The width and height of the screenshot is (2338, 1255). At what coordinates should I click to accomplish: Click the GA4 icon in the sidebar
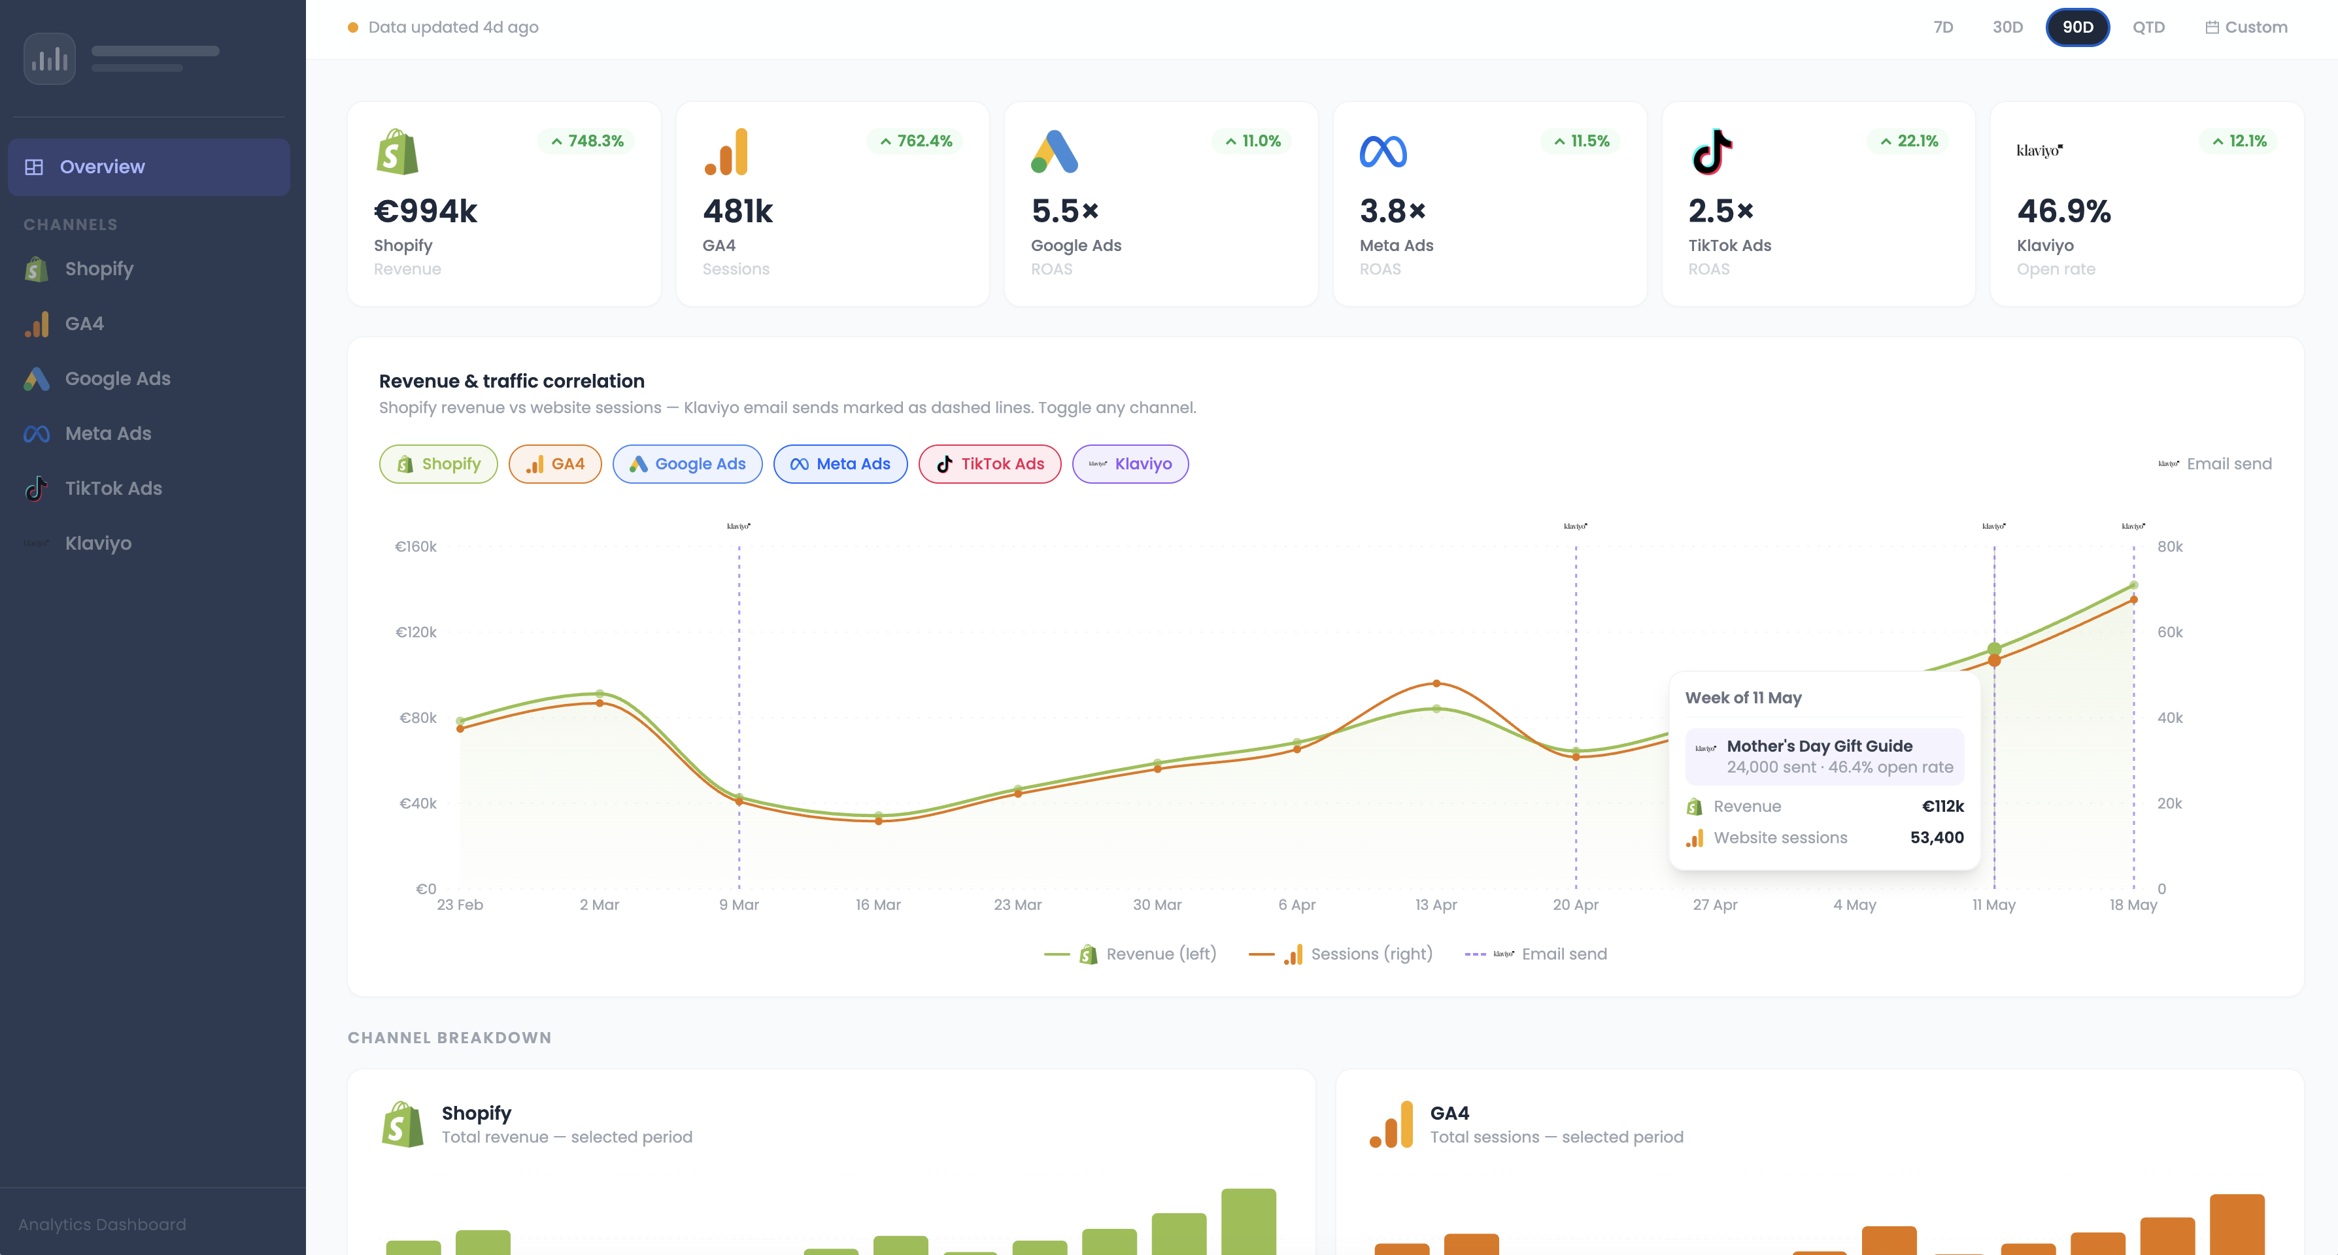37,324
